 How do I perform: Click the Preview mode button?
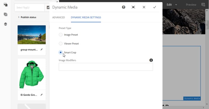tap(191, 5)
